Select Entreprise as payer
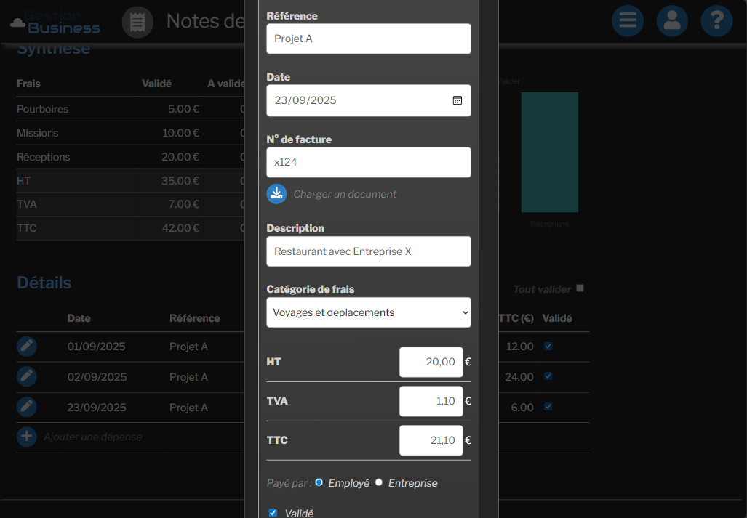The height and width of the screenshot is (518, 747). pyautogui.click(x=379, y=482)
